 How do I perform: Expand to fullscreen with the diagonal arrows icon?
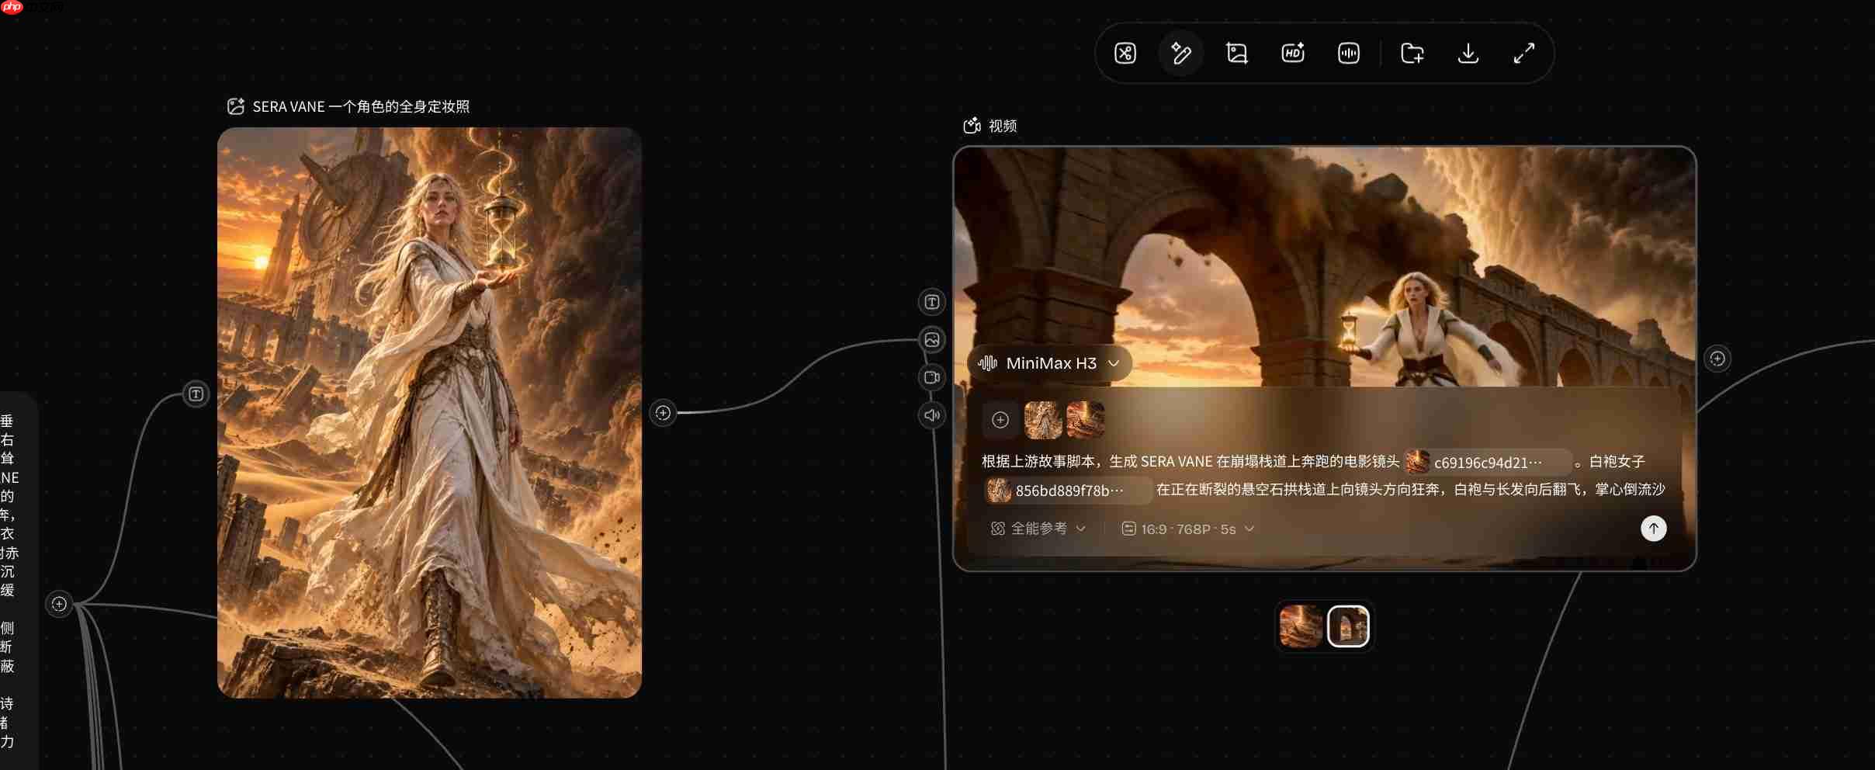tap(1523, 53)
